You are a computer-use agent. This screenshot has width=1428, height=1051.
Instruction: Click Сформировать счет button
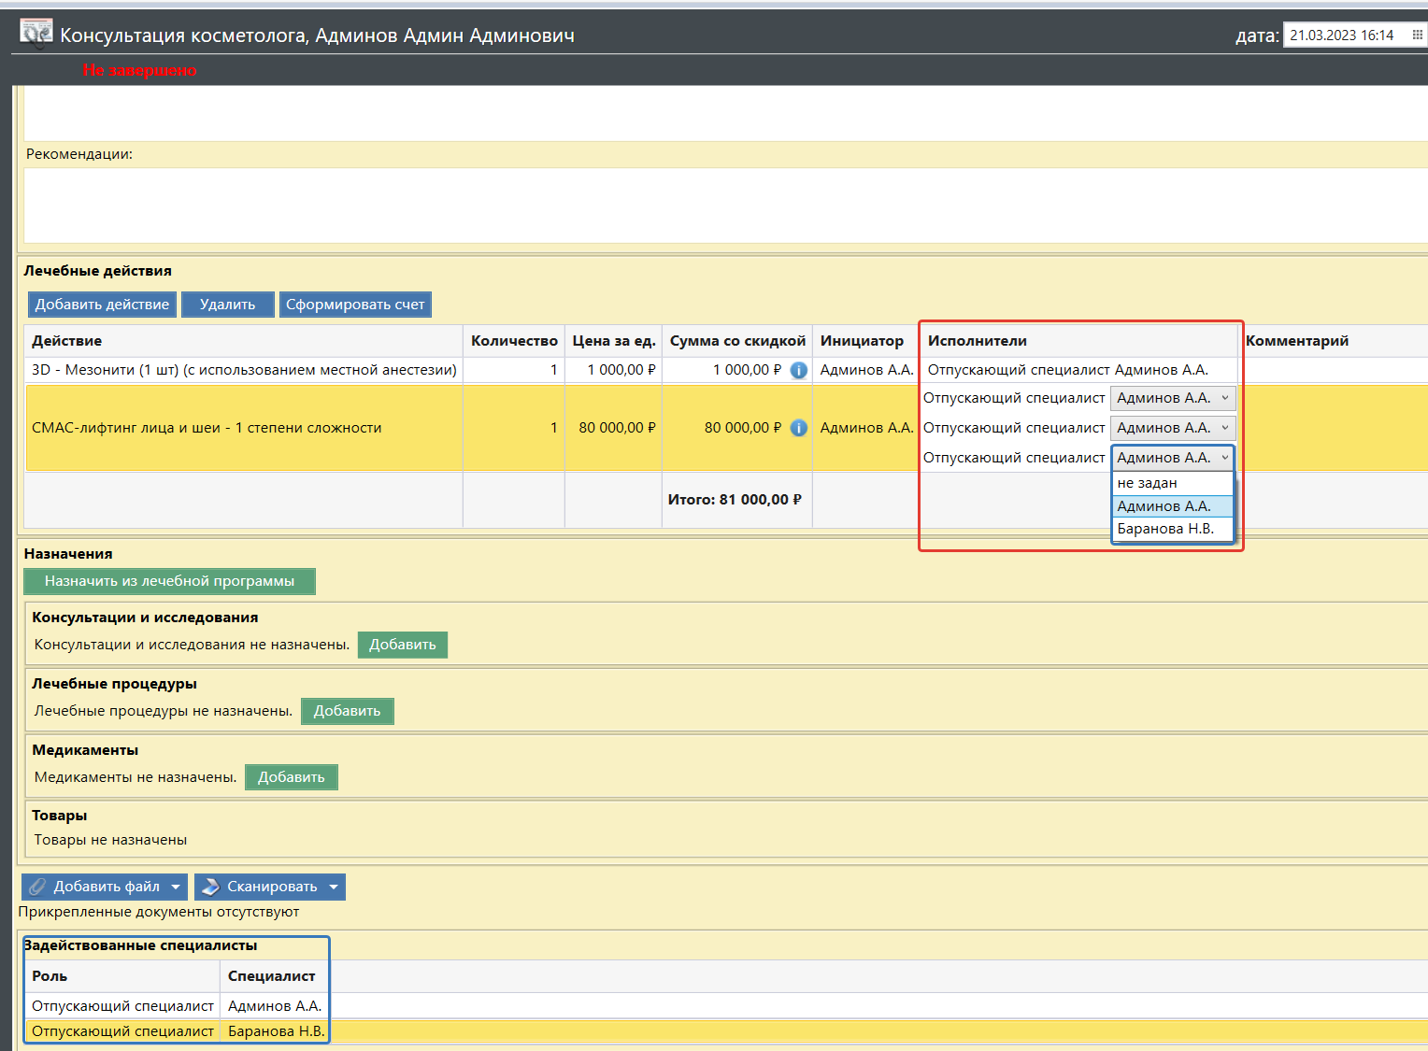355,305
